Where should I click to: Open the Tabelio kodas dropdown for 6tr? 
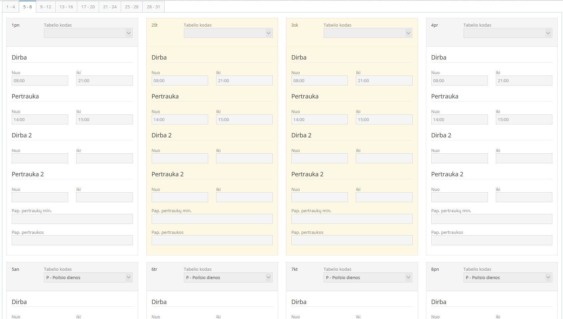(228, 277)
